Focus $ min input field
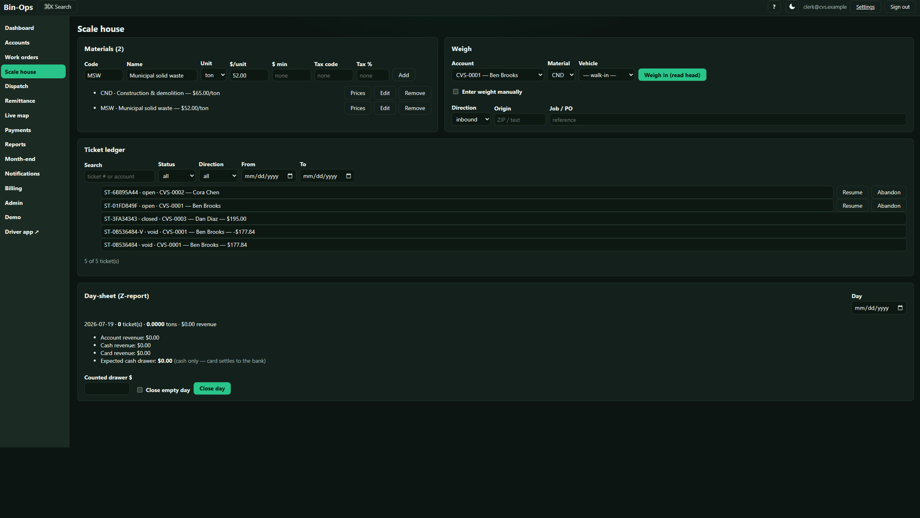This screenshot has width=920, height=518. pos(291,76)
